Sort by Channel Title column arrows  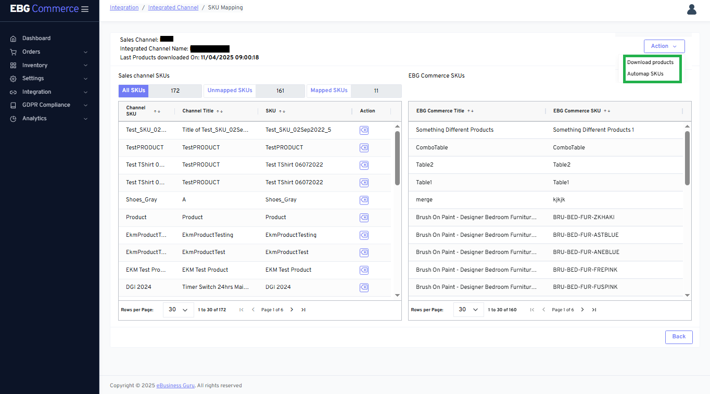tap(220, 111)
